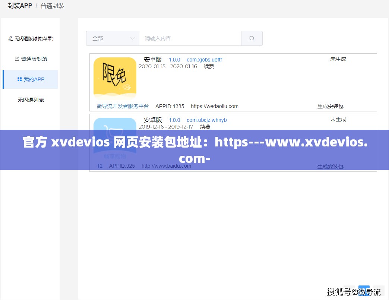Click the search magnifier icon button

click(252, 38)
